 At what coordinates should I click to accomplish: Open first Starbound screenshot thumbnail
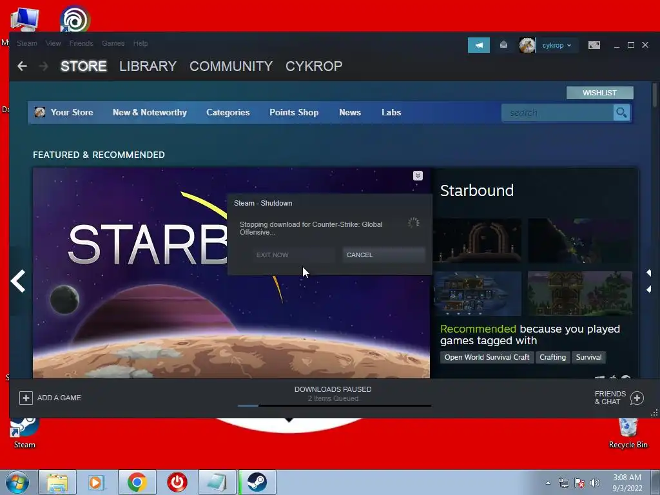[478, 241]
